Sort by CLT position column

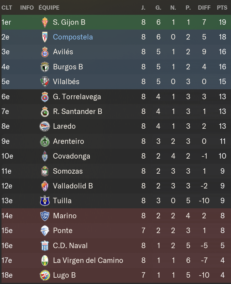[x=7, y=8]
